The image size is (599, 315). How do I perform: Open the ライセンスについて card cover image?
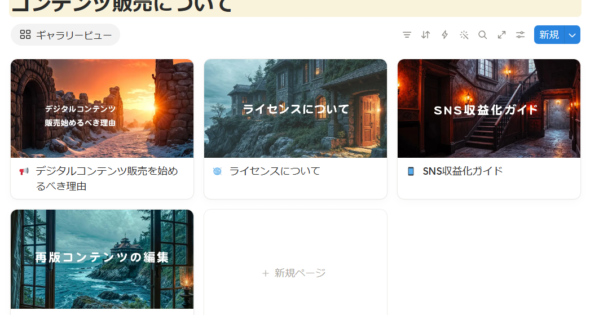(296, 108)
